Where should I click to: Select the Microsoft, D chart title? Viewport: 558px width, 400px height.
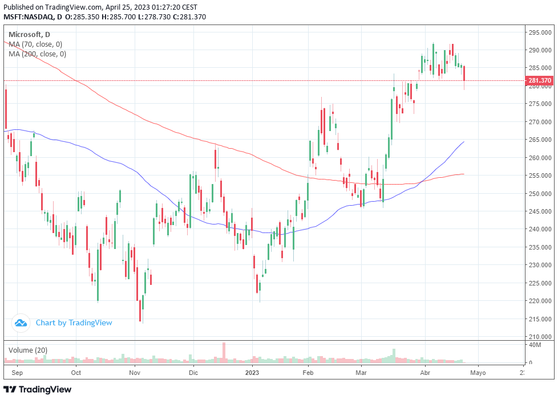coord(29,35)
